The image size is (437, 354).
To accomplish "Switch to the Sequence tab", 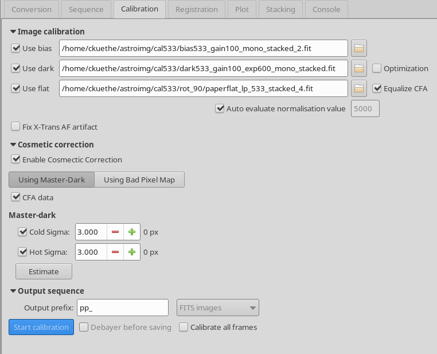I will coord(86,9).
